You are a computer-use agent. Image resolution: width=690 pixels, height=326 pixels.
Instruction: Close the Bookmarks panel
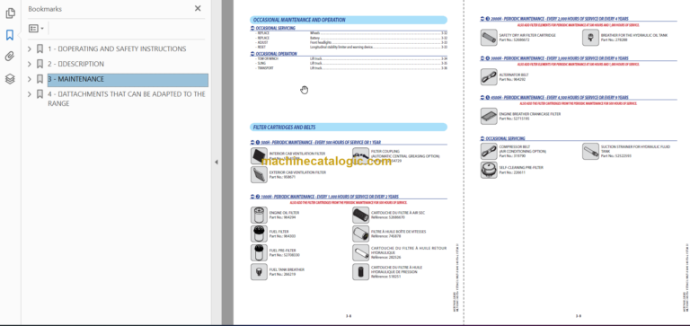click(198, 8)
